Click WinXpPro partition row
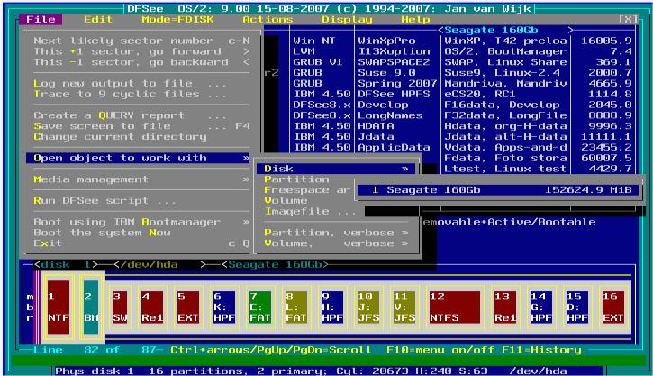This screenshot has height=376, width=653. coord(462,41)
